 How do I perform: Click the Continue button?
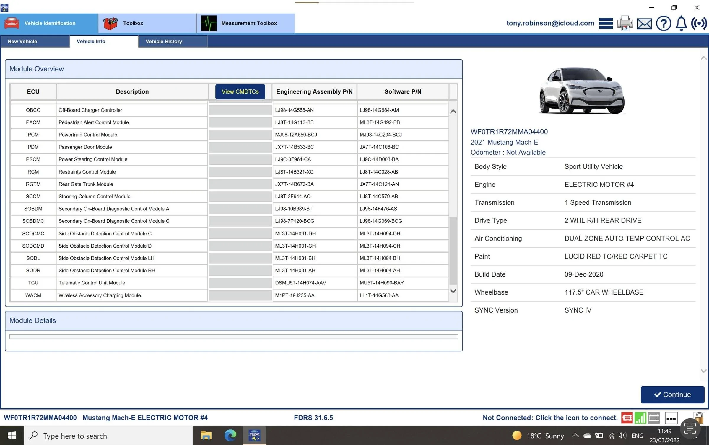pyautogui.click(x=672, y=395)
